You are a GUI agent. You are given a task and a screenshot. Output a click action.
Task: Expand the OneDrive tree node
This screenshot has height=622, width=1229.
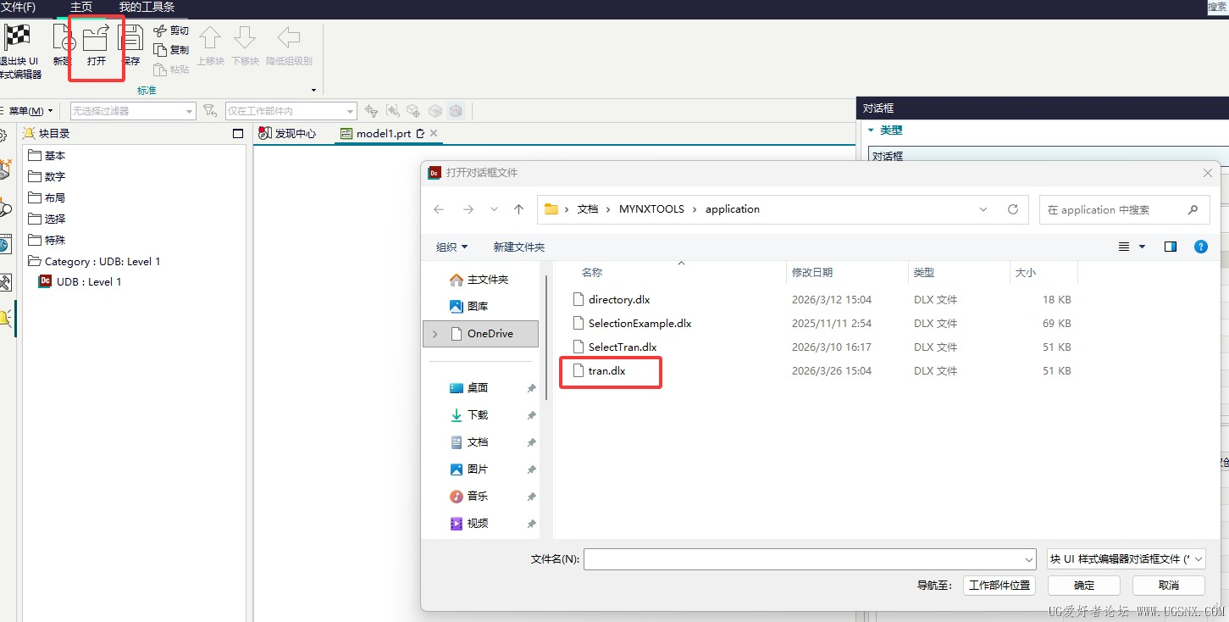pos(435,334)
